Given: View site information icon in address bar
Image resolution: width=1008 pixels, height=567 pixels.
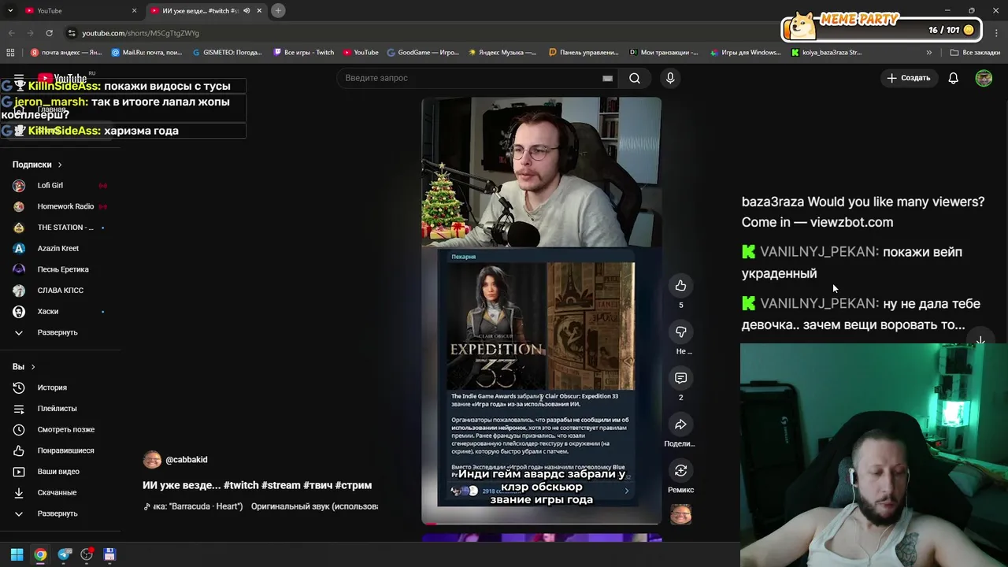Looking at the screenshot, I should coord(72,33).
